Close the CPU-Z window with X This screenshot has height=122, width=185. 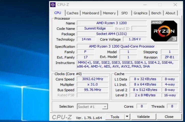(175, 5)
